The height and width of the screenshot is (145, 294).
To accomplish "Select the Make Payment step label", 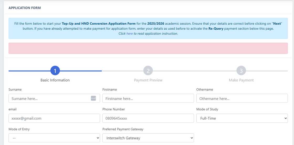I will pos(241,80).
